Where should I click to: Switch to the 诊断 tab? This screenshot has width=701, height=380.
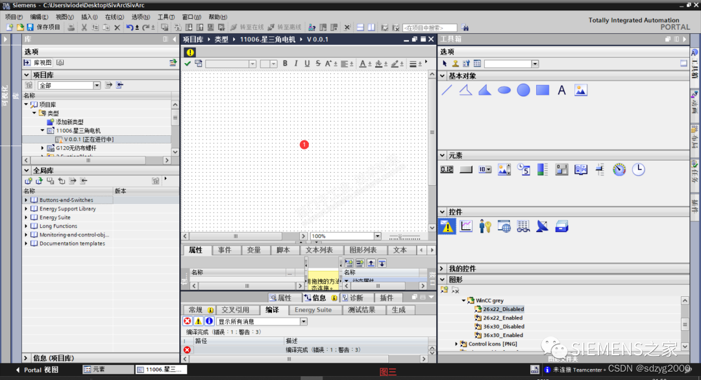tap(353, 298)
